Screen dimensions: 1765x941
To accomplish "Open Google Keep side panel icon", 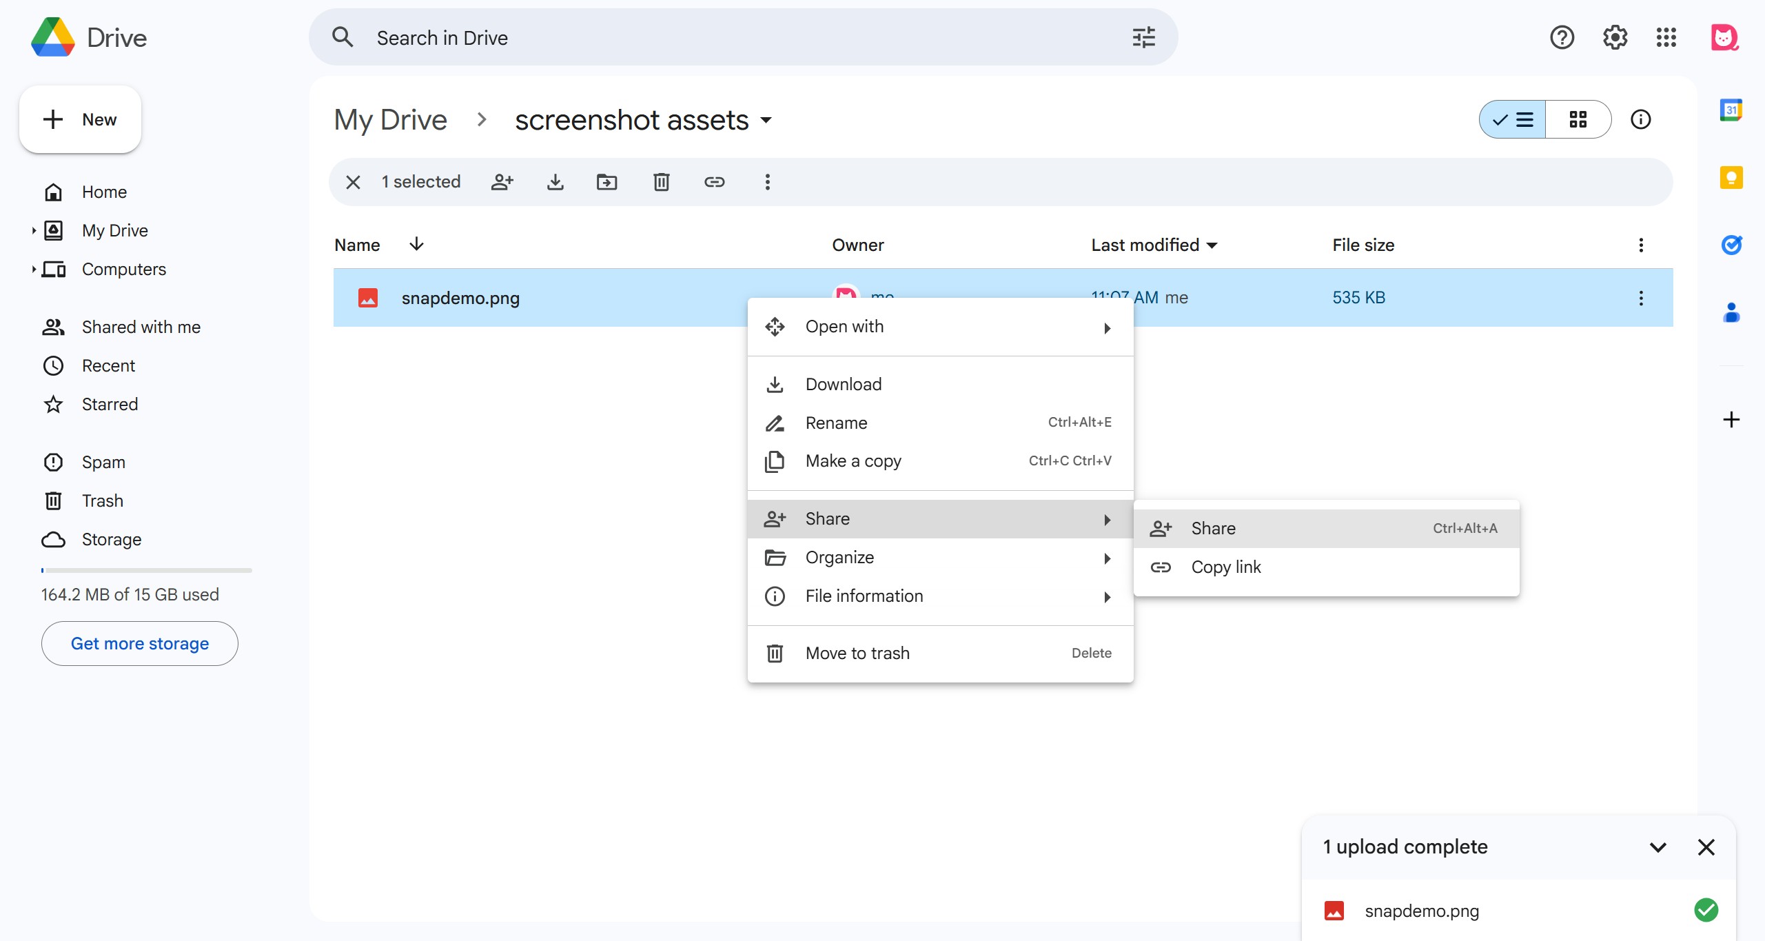I will 1731,178.
